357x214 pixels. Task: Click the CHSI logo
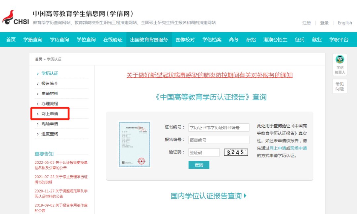tap(16, 17)
